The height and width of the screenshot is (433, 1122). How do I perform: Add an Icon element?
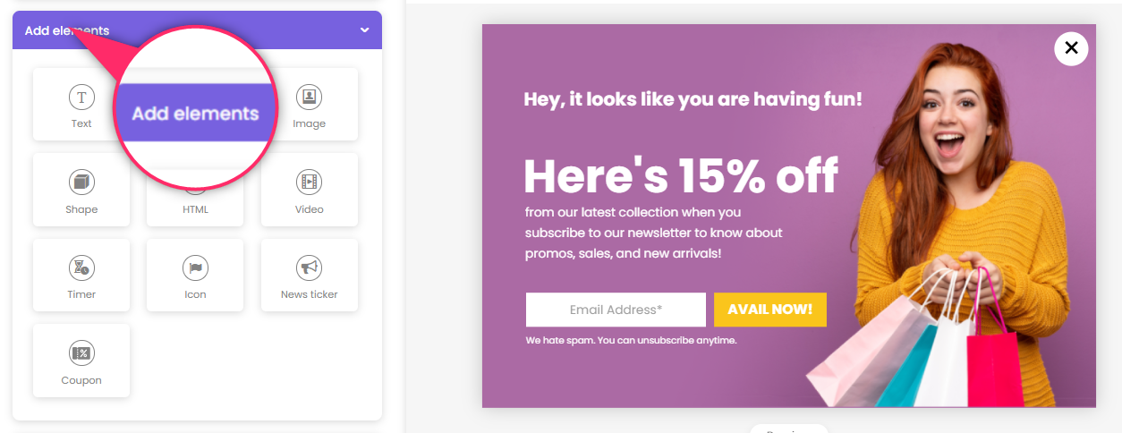point(195,275)
